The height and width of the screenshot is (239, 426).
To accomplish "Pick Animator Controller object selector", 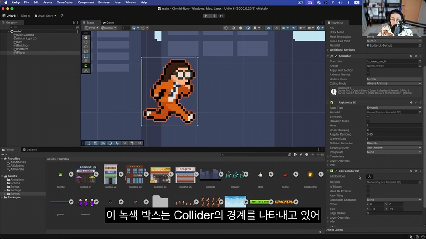I will coord(420,61).
